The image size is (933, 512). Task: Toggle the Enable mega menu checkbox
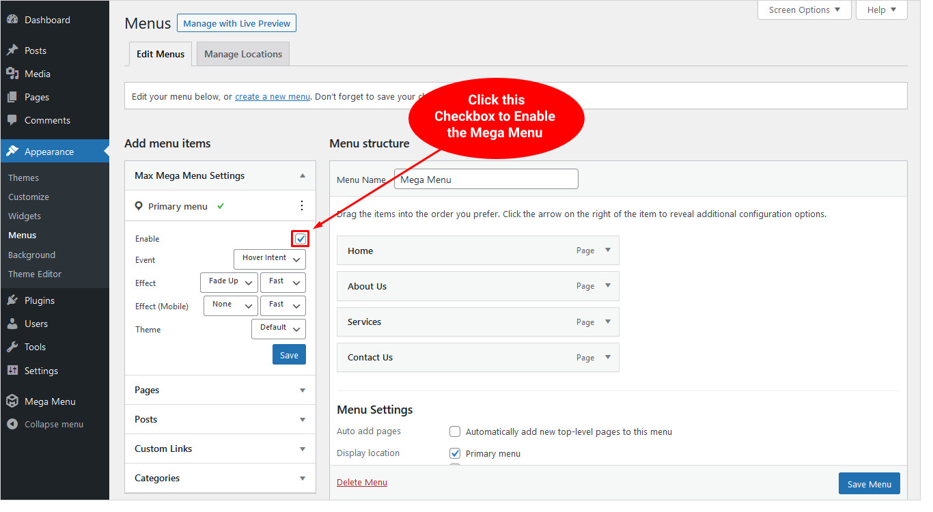point(301,239)
